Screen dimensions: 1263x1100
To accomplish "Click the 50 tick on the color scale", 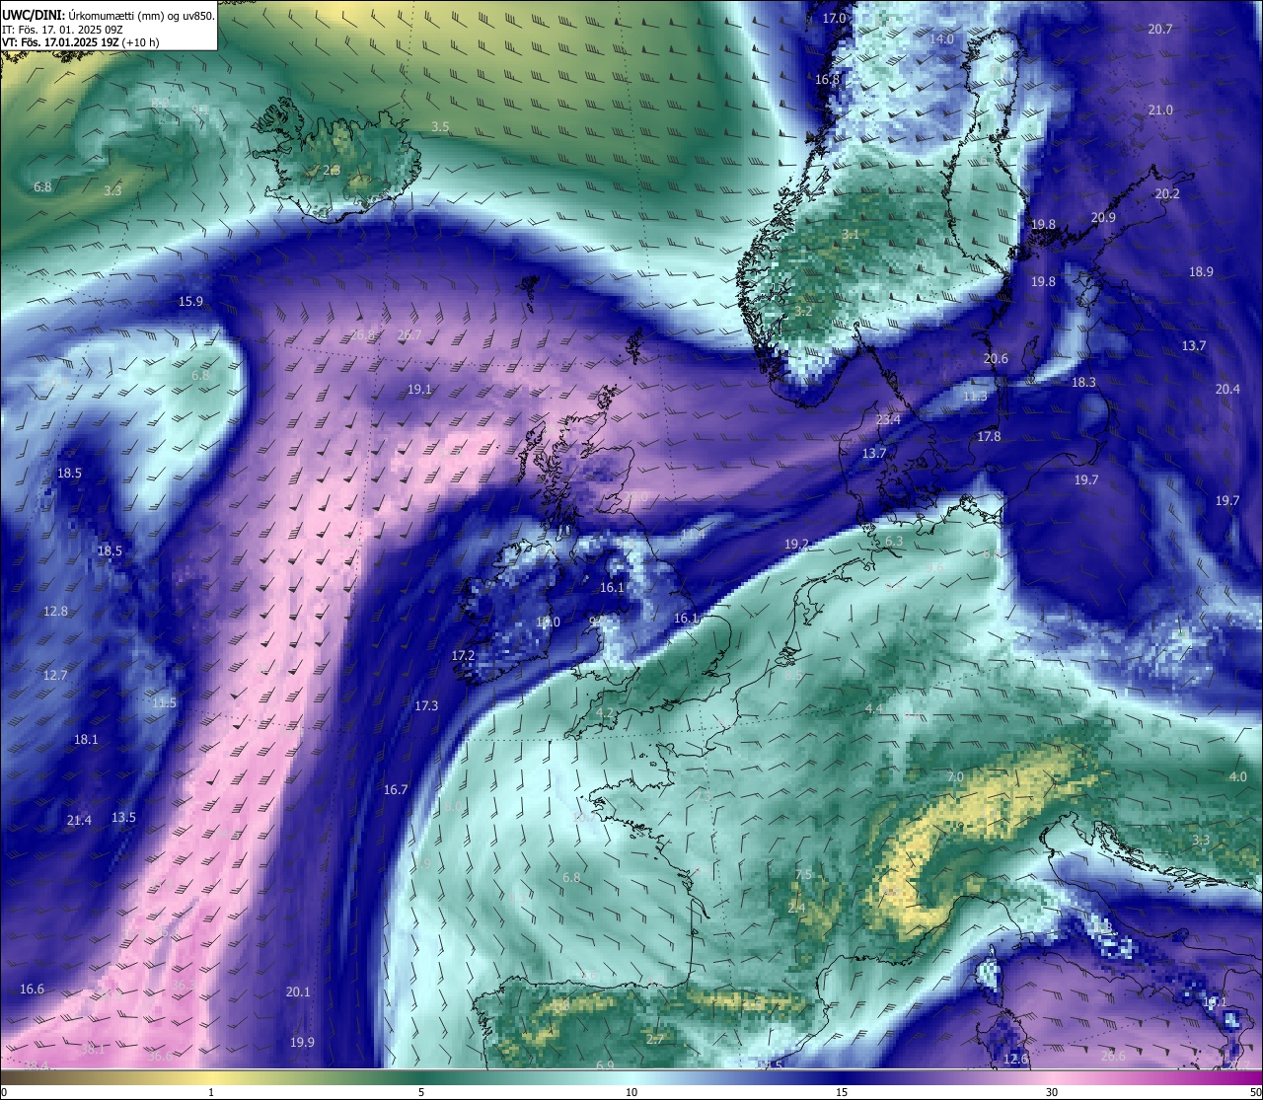I will pos(1255,1092).
